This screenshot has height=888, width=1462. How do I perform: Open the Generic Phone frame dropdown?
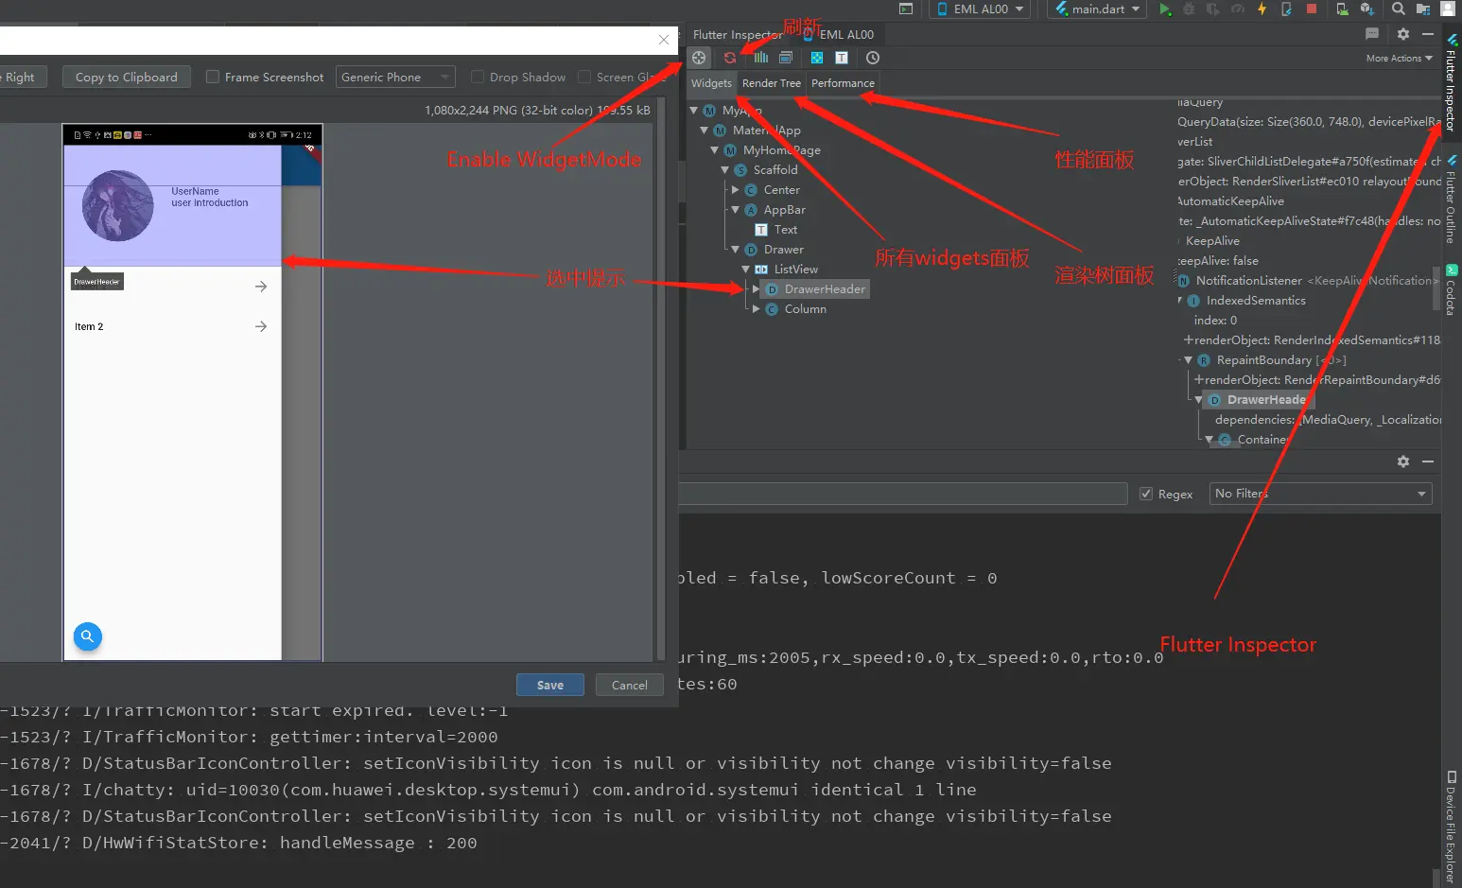point(395,78)
